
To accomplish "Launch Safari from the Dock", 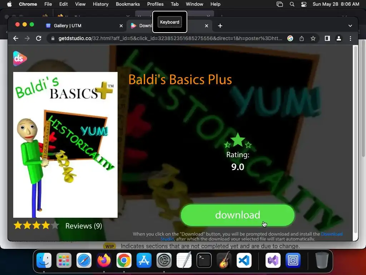I will (x=84, y=260).
